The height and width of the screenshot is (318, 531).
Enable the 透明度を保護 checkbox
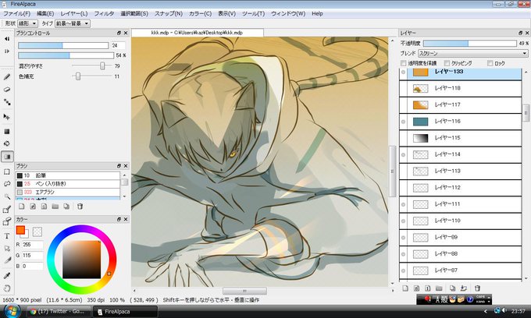click(x=404, y=63)
